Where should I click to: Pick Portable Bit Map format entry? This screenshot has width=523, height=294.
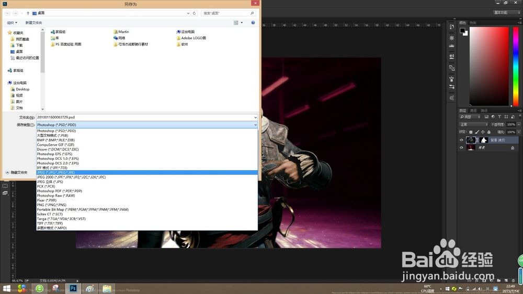click(x=147, y=209)
